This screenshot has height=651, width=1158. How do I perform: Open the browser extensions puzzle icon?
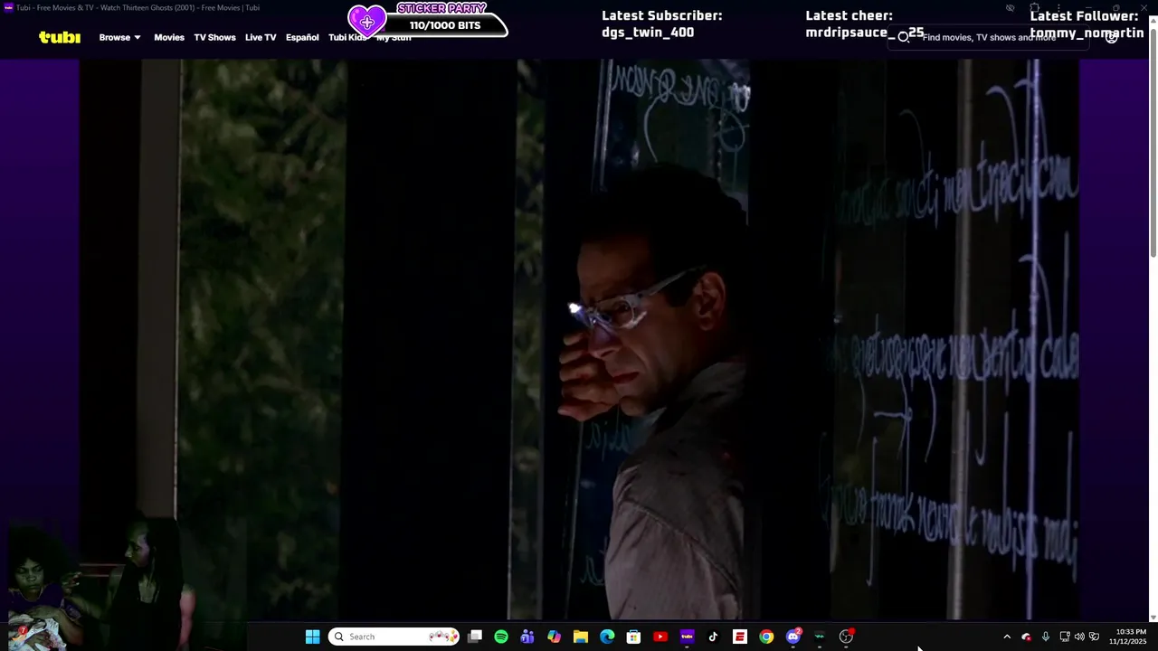(1034, 8)
